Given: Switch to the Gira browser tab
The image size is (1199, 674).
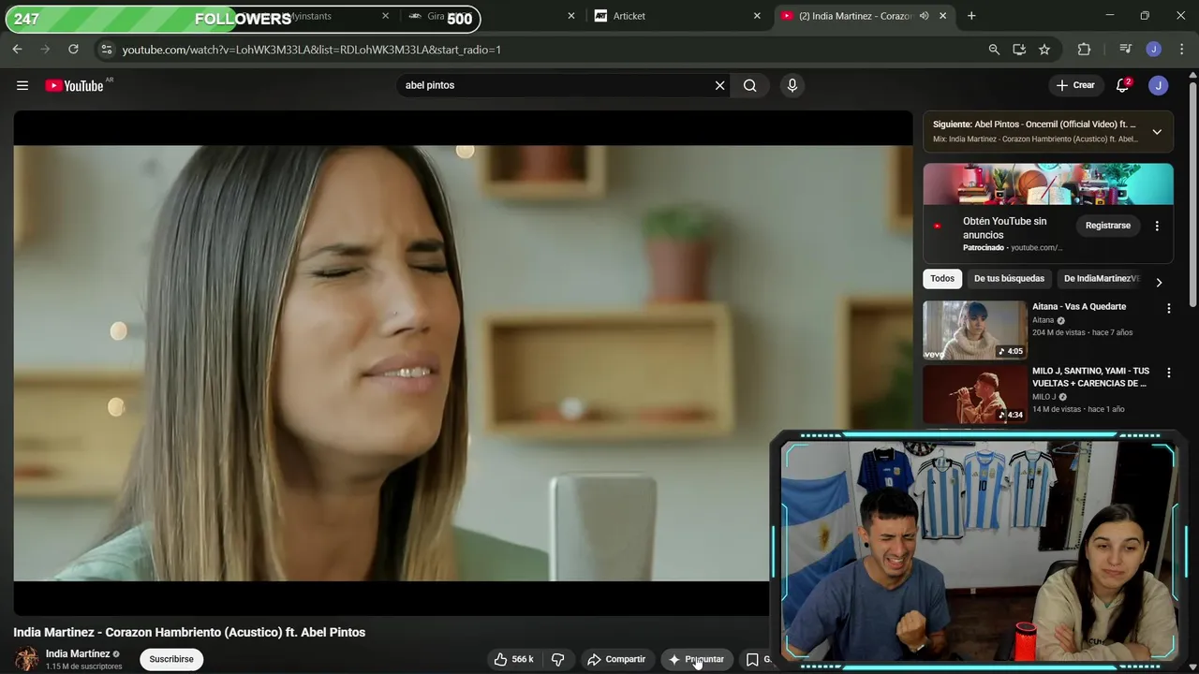Looking at the screenshot, I should 490,16.
